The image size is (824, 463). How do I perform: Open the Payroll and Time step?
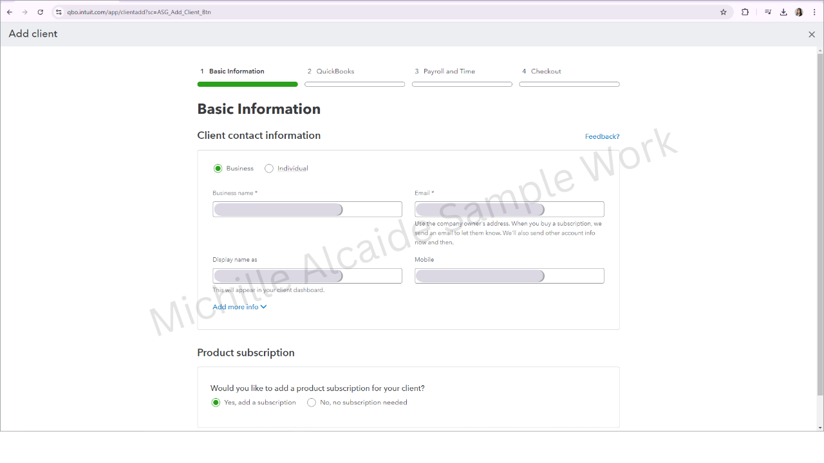coord(462,76)
